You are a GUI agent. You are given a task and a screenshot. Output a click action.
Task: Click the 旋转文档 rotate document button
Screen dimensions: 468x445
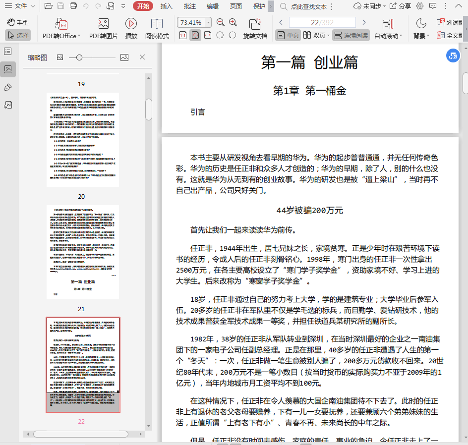click(x=255, y=29)
